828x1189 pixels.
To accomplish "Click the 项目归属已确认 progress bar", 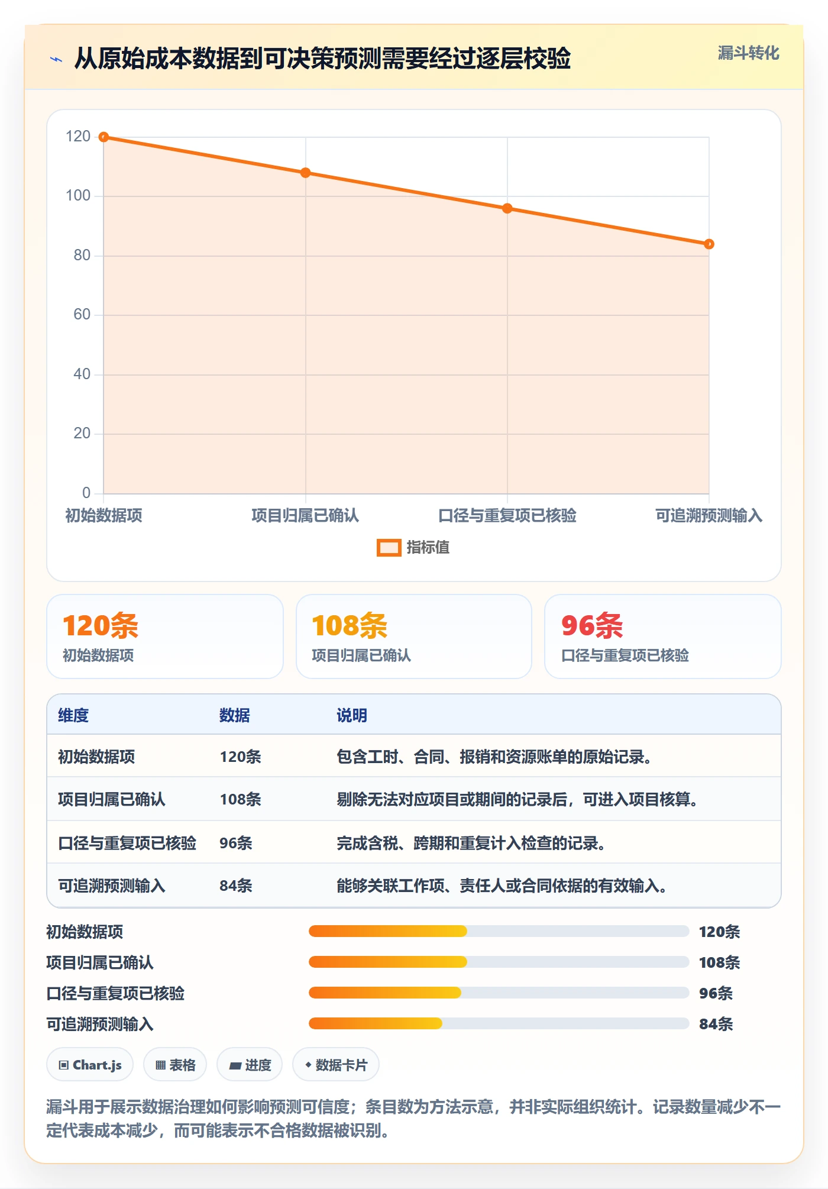I will pyautogui.click(x=499, y=962).
